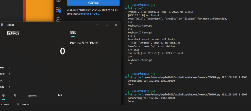Click the 克隆仓库 clone repository button
251x111 pixels.
click(93, 3)
